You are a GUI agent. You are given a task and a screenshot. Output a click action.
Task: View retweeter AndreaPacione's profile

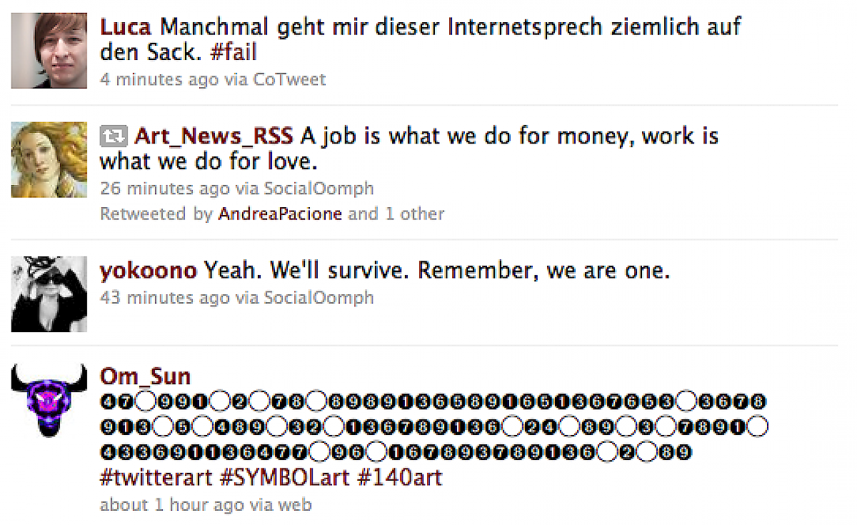pos(280,214)
